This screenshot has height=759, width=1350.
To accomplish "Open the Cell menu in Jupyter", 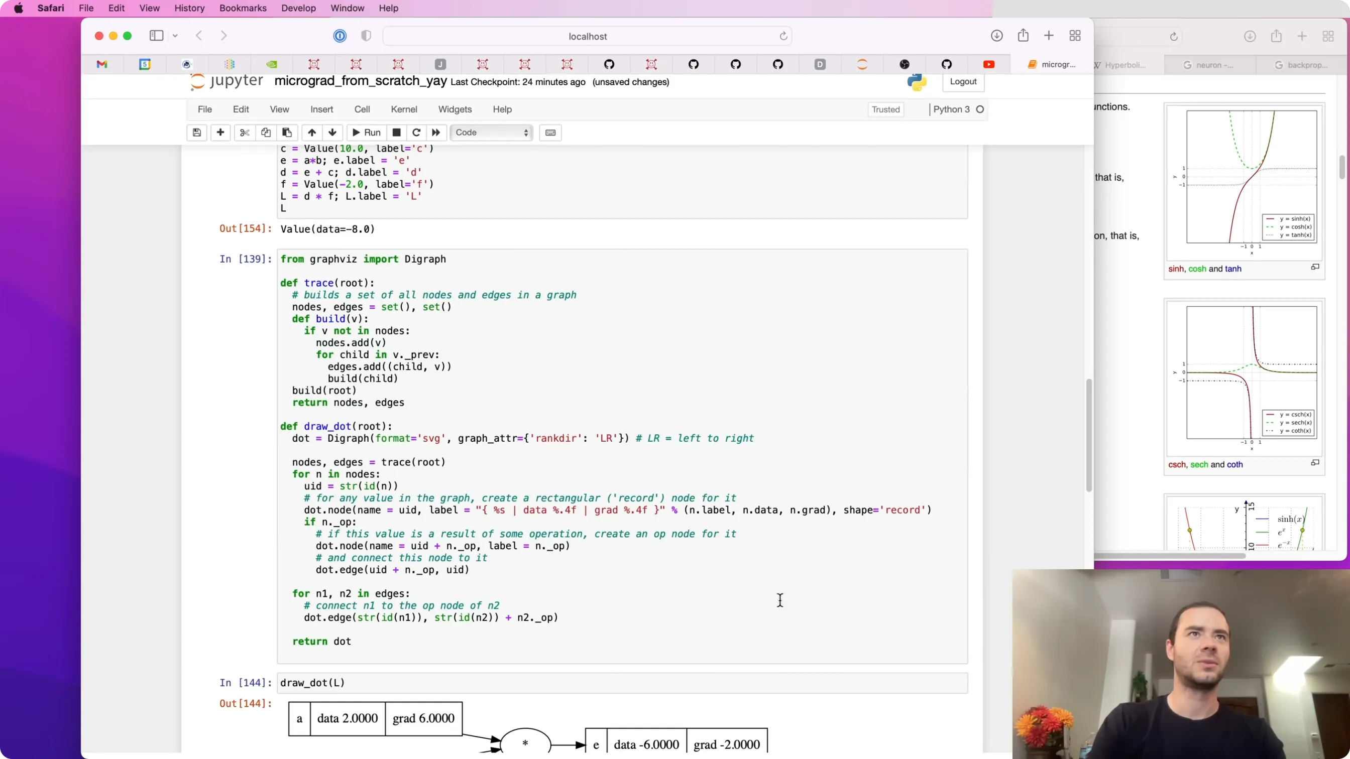I will (x=362, y=109).
